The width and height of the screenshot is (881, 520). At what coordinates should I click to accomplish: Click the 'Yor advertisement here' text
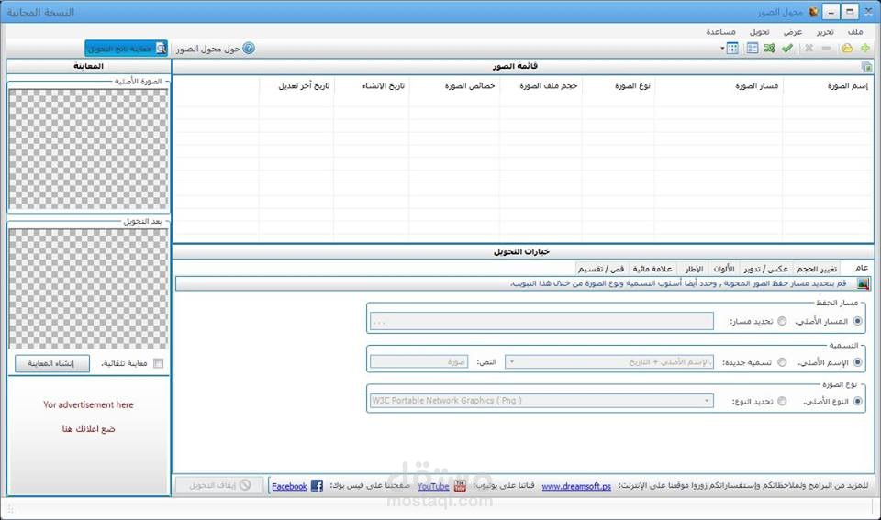(88, 404)
